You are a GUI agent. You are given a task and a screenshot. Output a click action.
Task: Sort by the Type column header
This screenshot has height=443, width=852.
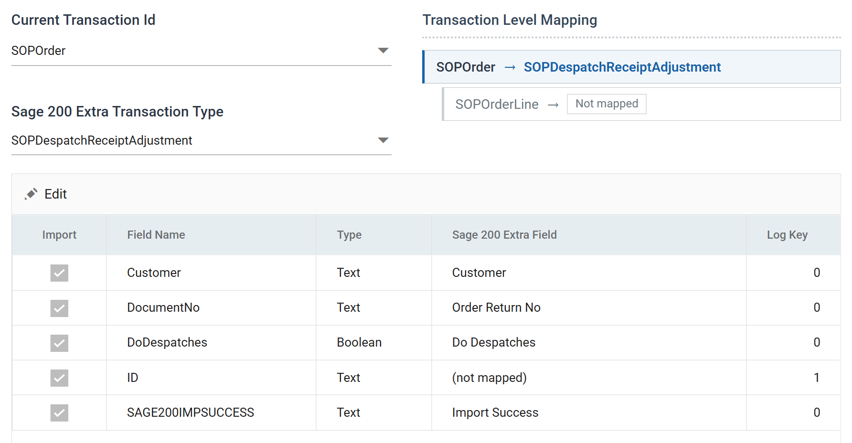(373, 235)
